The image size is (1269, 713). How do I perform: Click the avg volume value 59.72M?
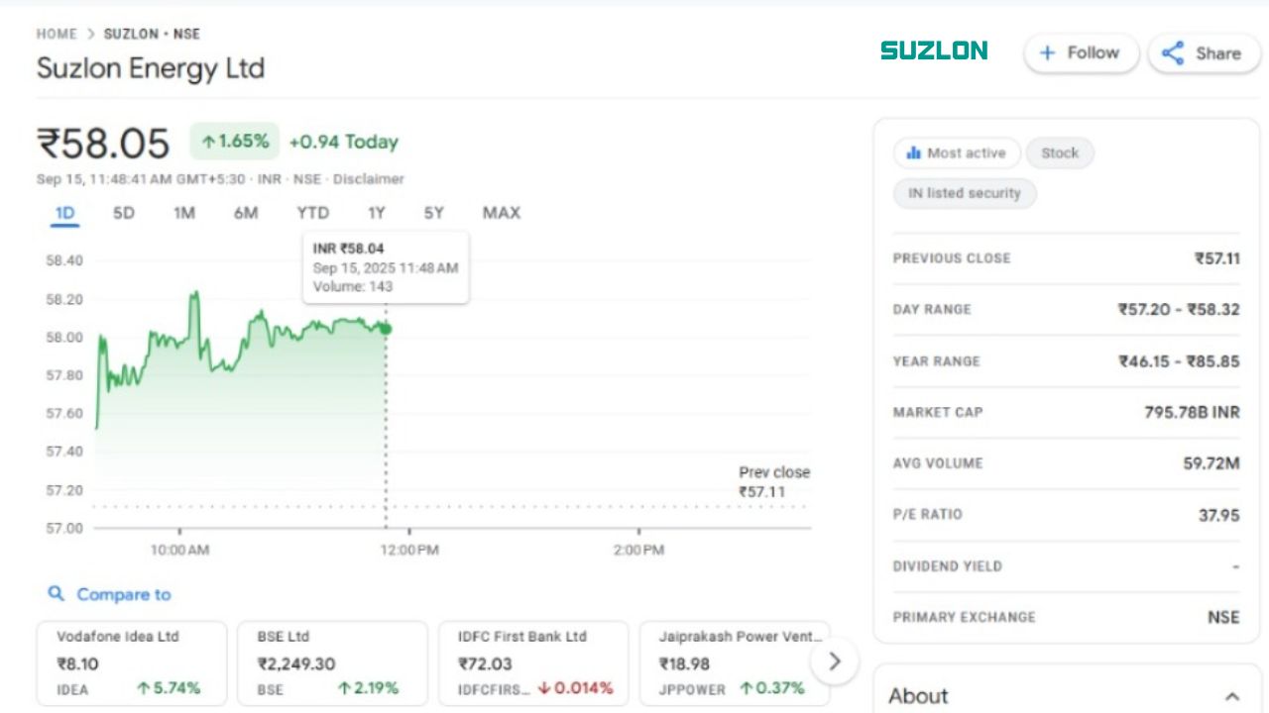tap(1211, 462)
